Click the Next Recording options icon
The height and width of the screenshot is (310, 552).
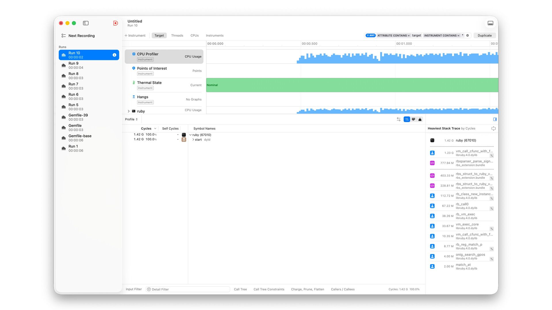[x=64, y=36]
